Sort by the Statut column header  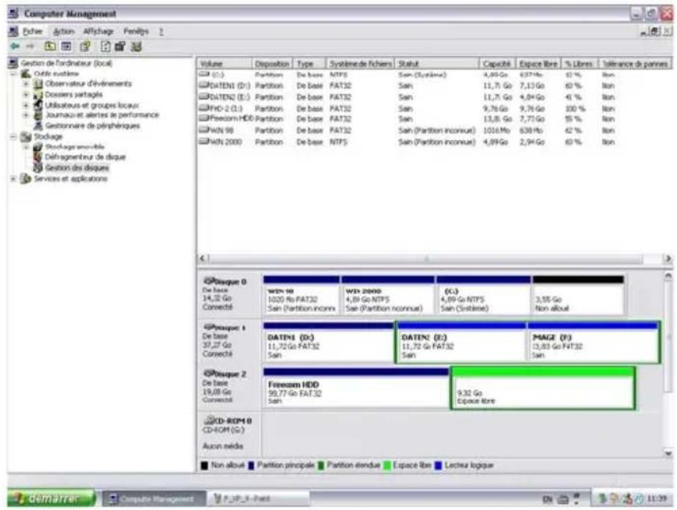pyautogui.click(x=437, y=64)
